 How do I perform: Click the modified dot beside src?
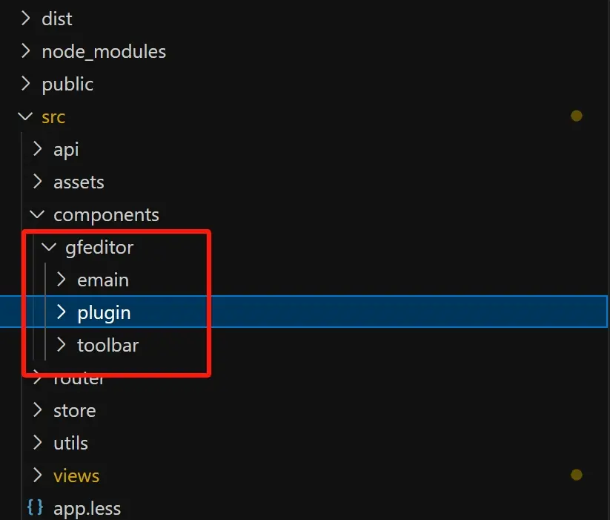(x=577, y=116)
